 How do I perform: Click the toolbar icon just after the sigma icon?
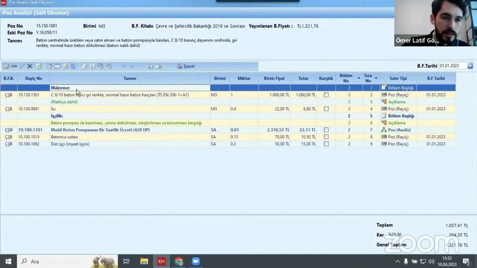[x=100, y=66]
